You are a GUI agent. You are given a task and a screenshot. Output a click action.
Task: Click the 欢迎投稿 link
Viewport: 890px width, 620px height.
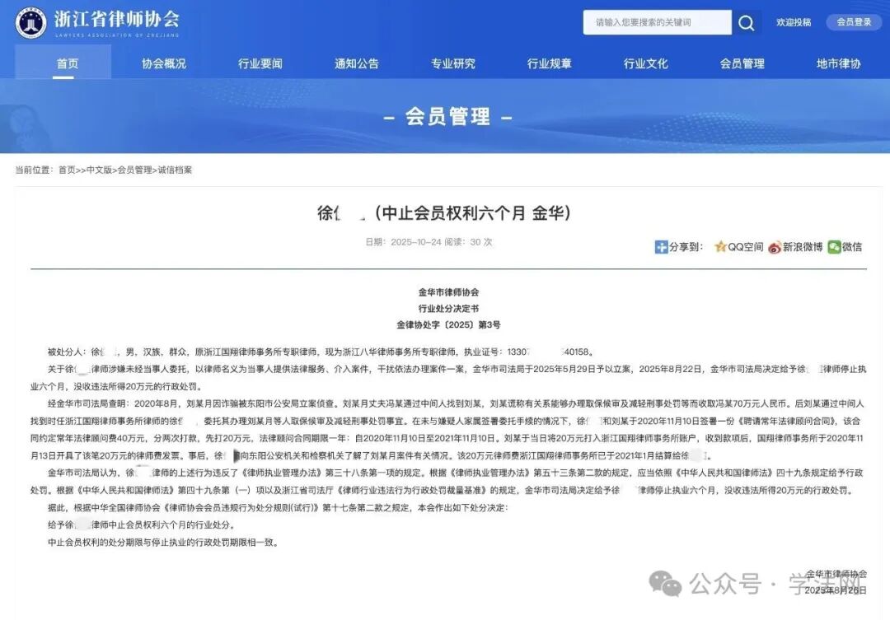click(794, 22)
